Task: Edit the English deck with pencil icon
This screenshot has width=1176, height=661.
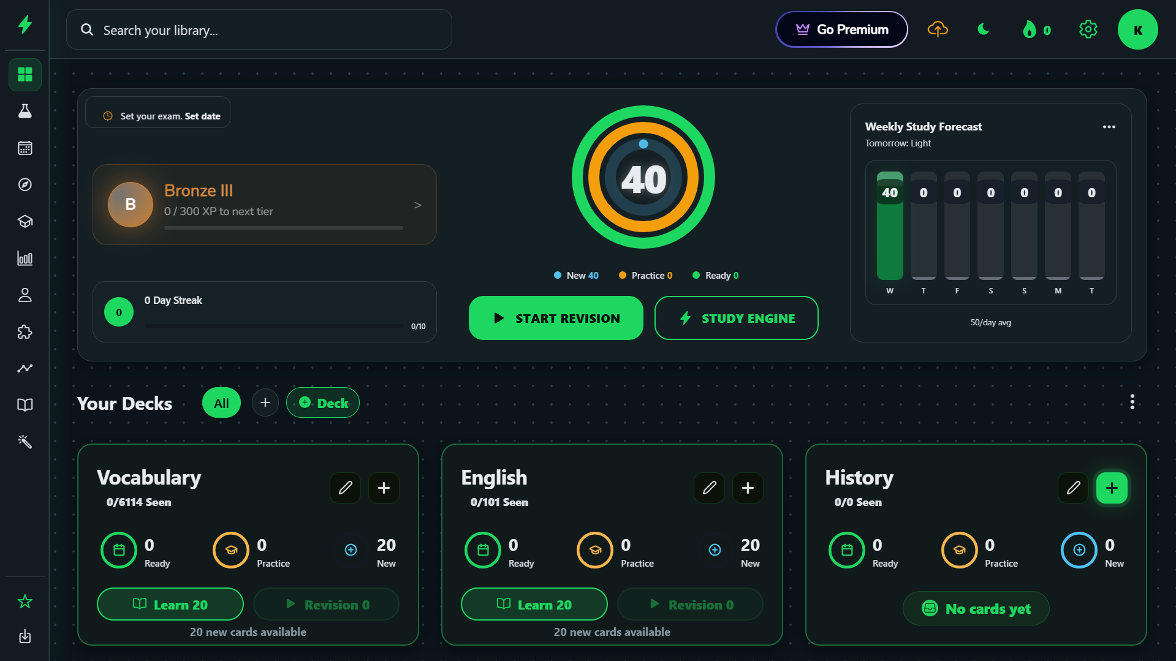Action: 710,488
